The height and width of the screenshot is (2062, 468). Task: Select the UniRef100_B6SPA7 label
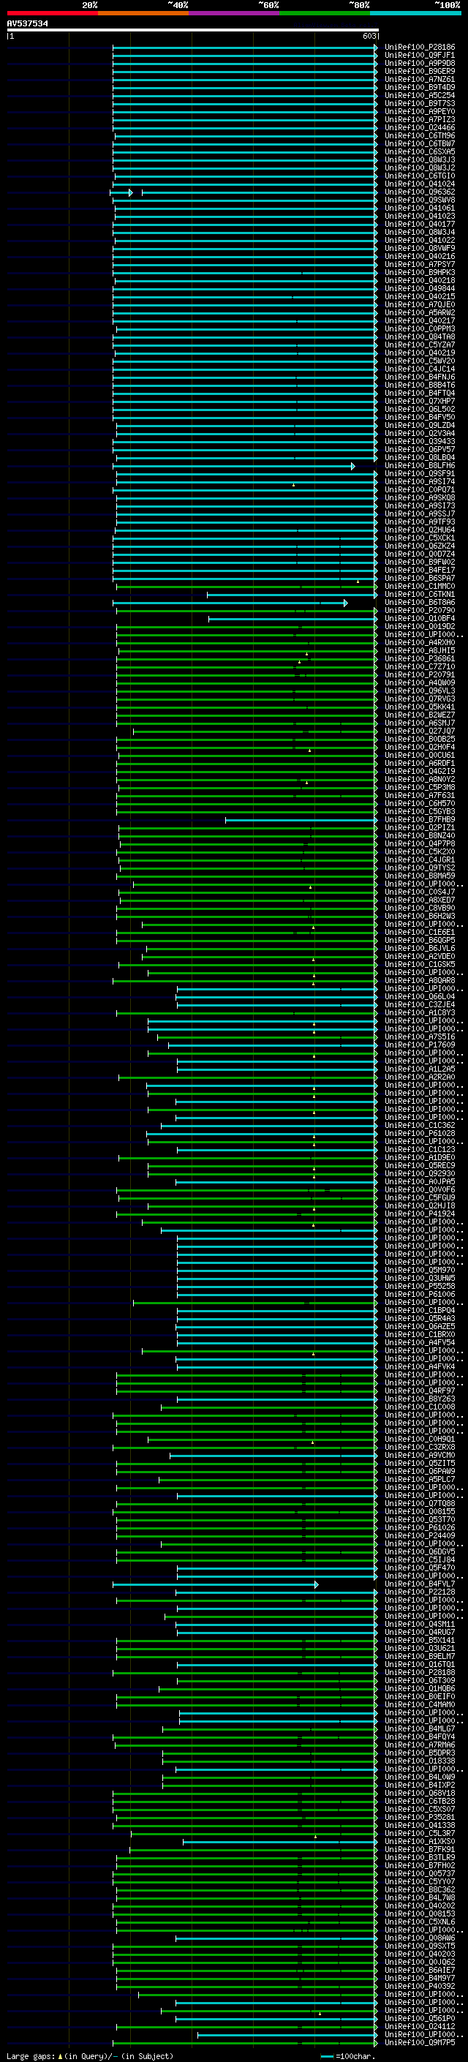pos(419,578)
